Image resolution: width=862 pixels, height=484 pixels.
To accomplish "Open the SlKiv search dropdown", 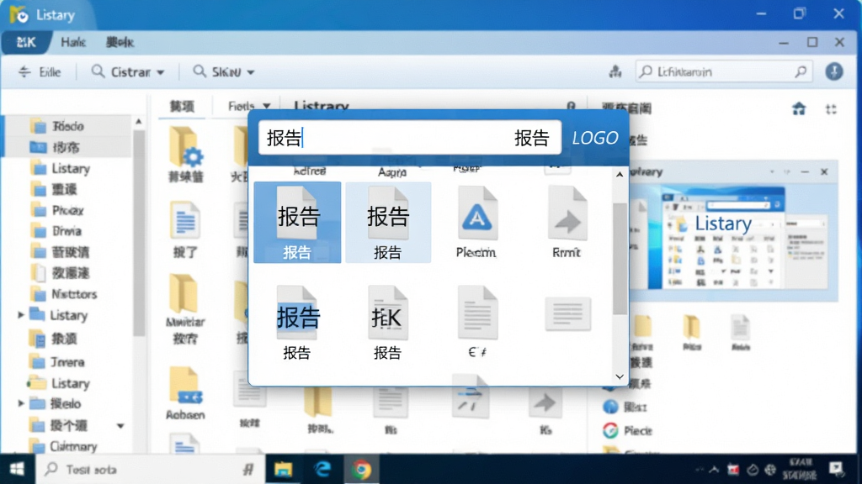I will [223, 72].
